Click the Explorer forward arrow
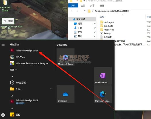The height and width of the screenshot is (119, 151). click(77, 11)
